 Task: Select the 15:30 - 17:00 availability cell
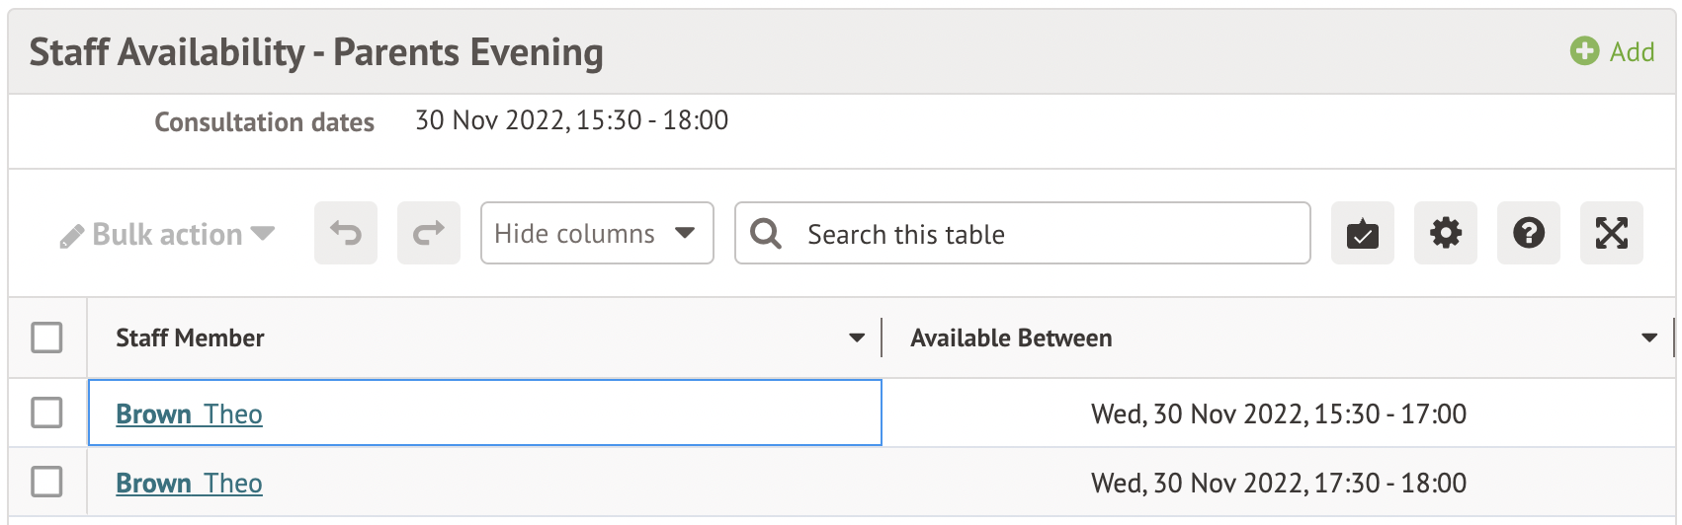[x=1278, y=413]
